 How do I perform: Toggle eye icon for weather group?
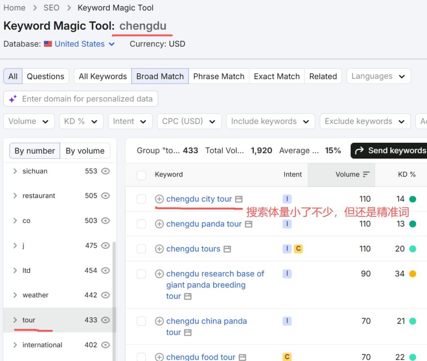105,295
